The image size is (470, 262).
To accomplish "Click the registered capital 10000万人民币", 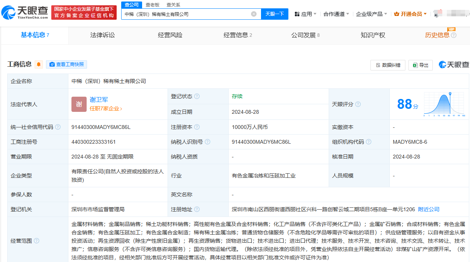I will [250, 127].
